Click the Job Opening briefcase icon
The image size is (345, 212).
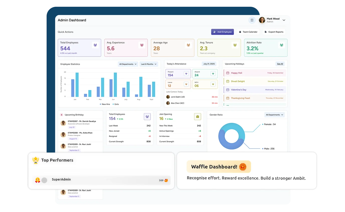(x=198, y=116)
